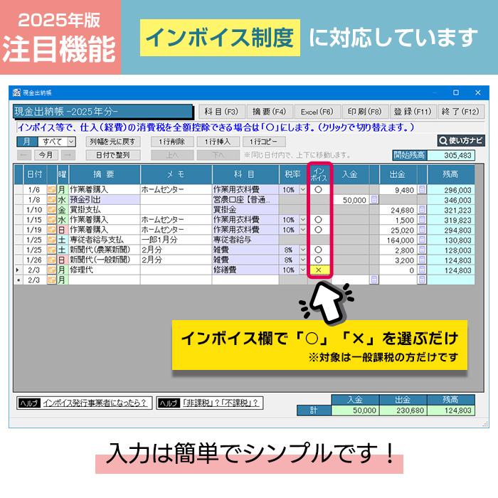Exit using the 終了(F12) button
Viewport: 498px width, 498px height.
(x=460, y=112)
